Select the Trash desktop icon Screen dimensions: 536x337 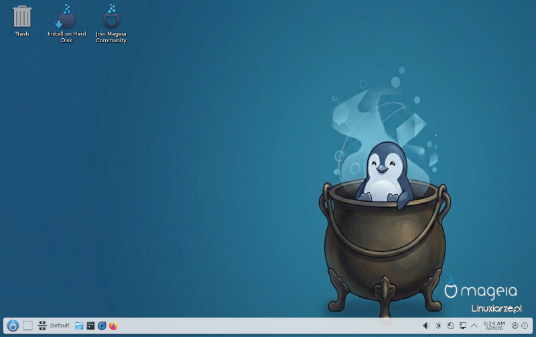click(x=22, y=21)
